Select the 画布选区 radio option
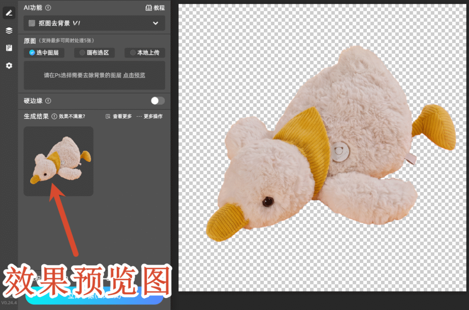The image size is (469, 310). (94, 53)
